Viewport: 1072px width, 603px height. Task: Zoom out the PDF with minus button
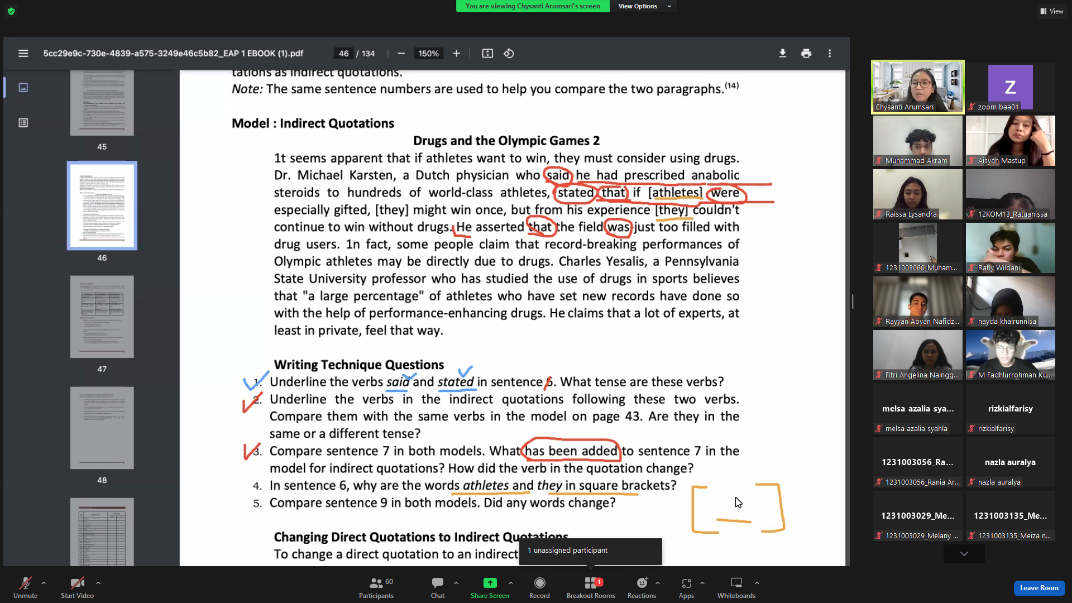pyautogui.click(x=401, y=54)
